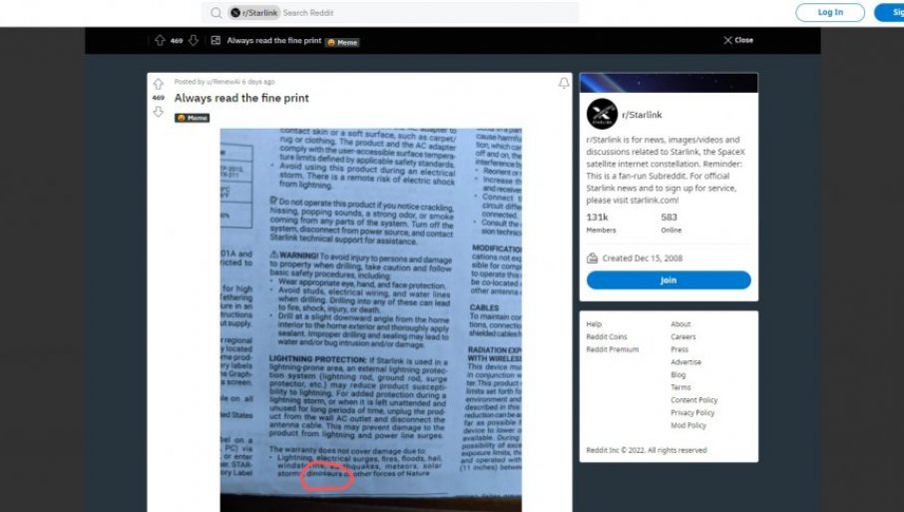Screen dimensions: 904x512
Task: Downvote the post in the top black bar
Action: click(194, 40)
